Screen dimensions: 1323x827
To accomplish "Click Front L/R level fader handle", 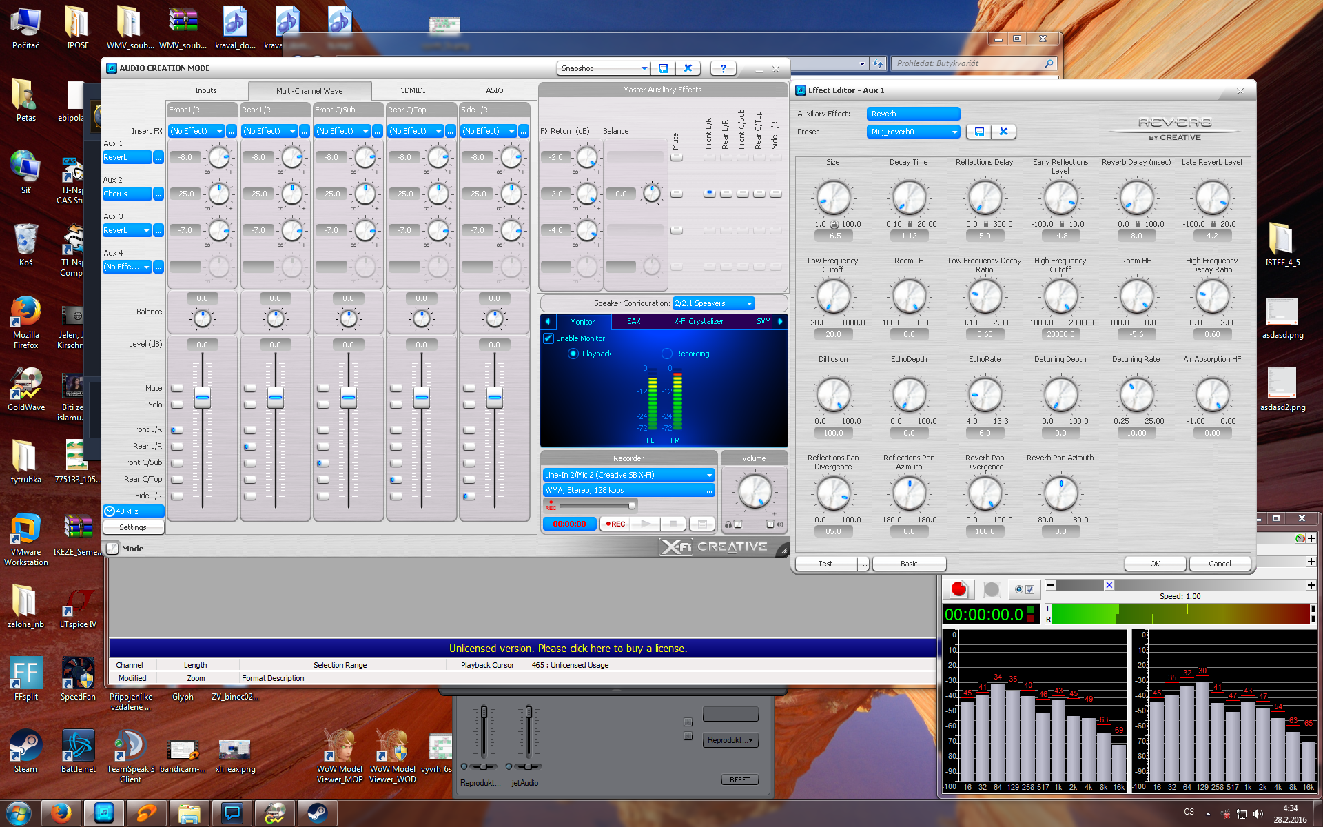I will click(x=203, y=398).
